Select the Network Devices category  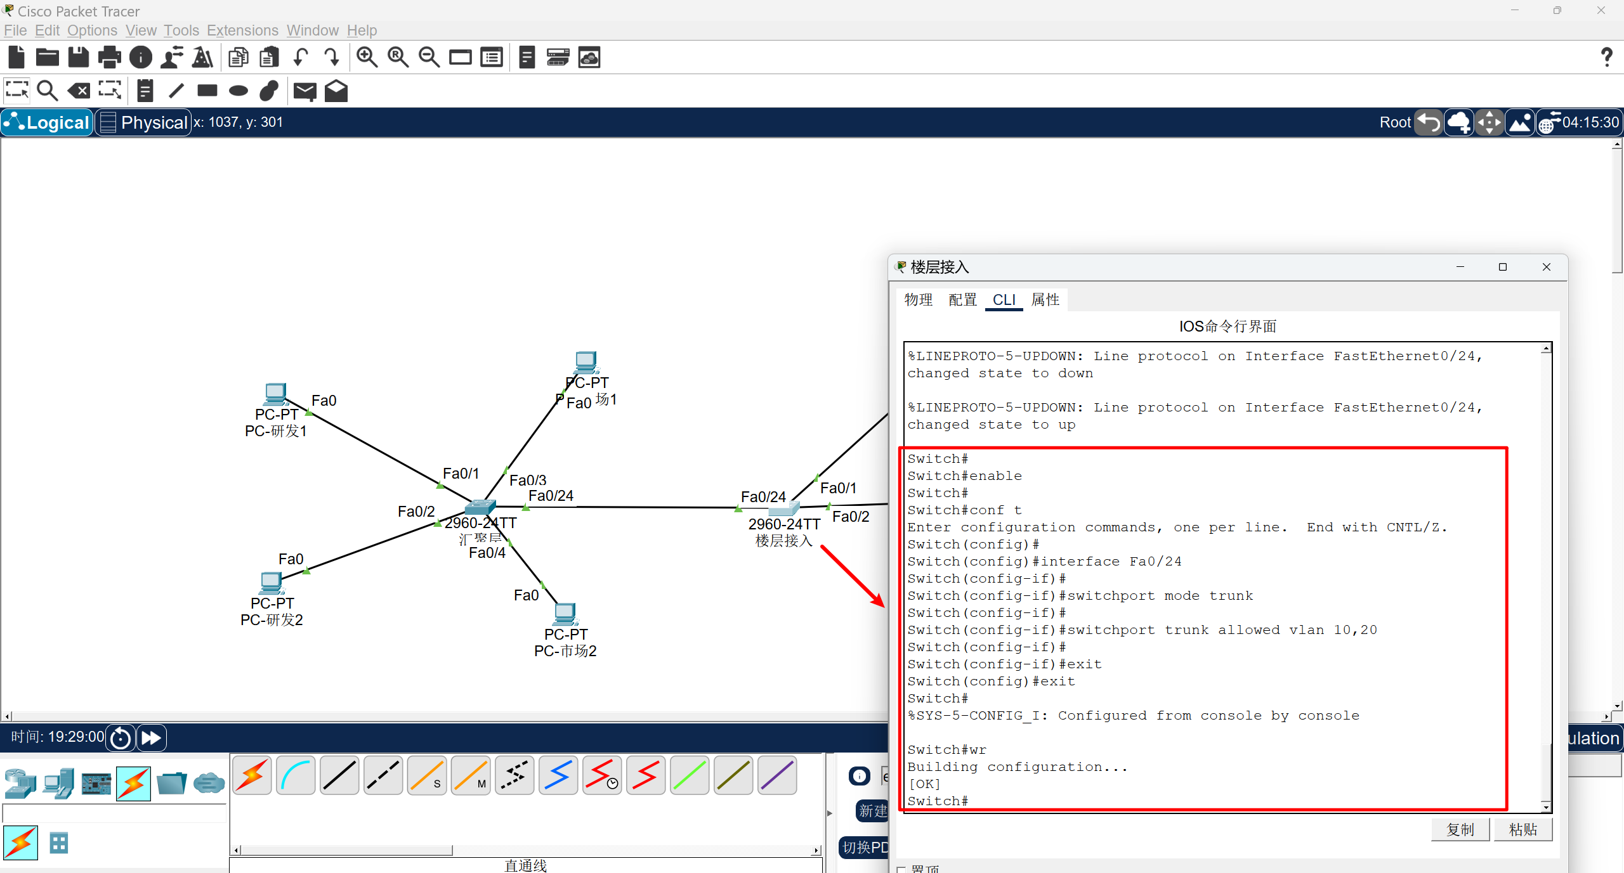[x=20, y=784]
